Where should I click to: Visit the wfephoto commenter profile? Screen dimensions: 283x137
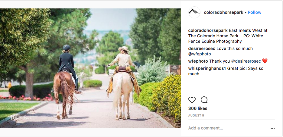click(x=198, y=61)
